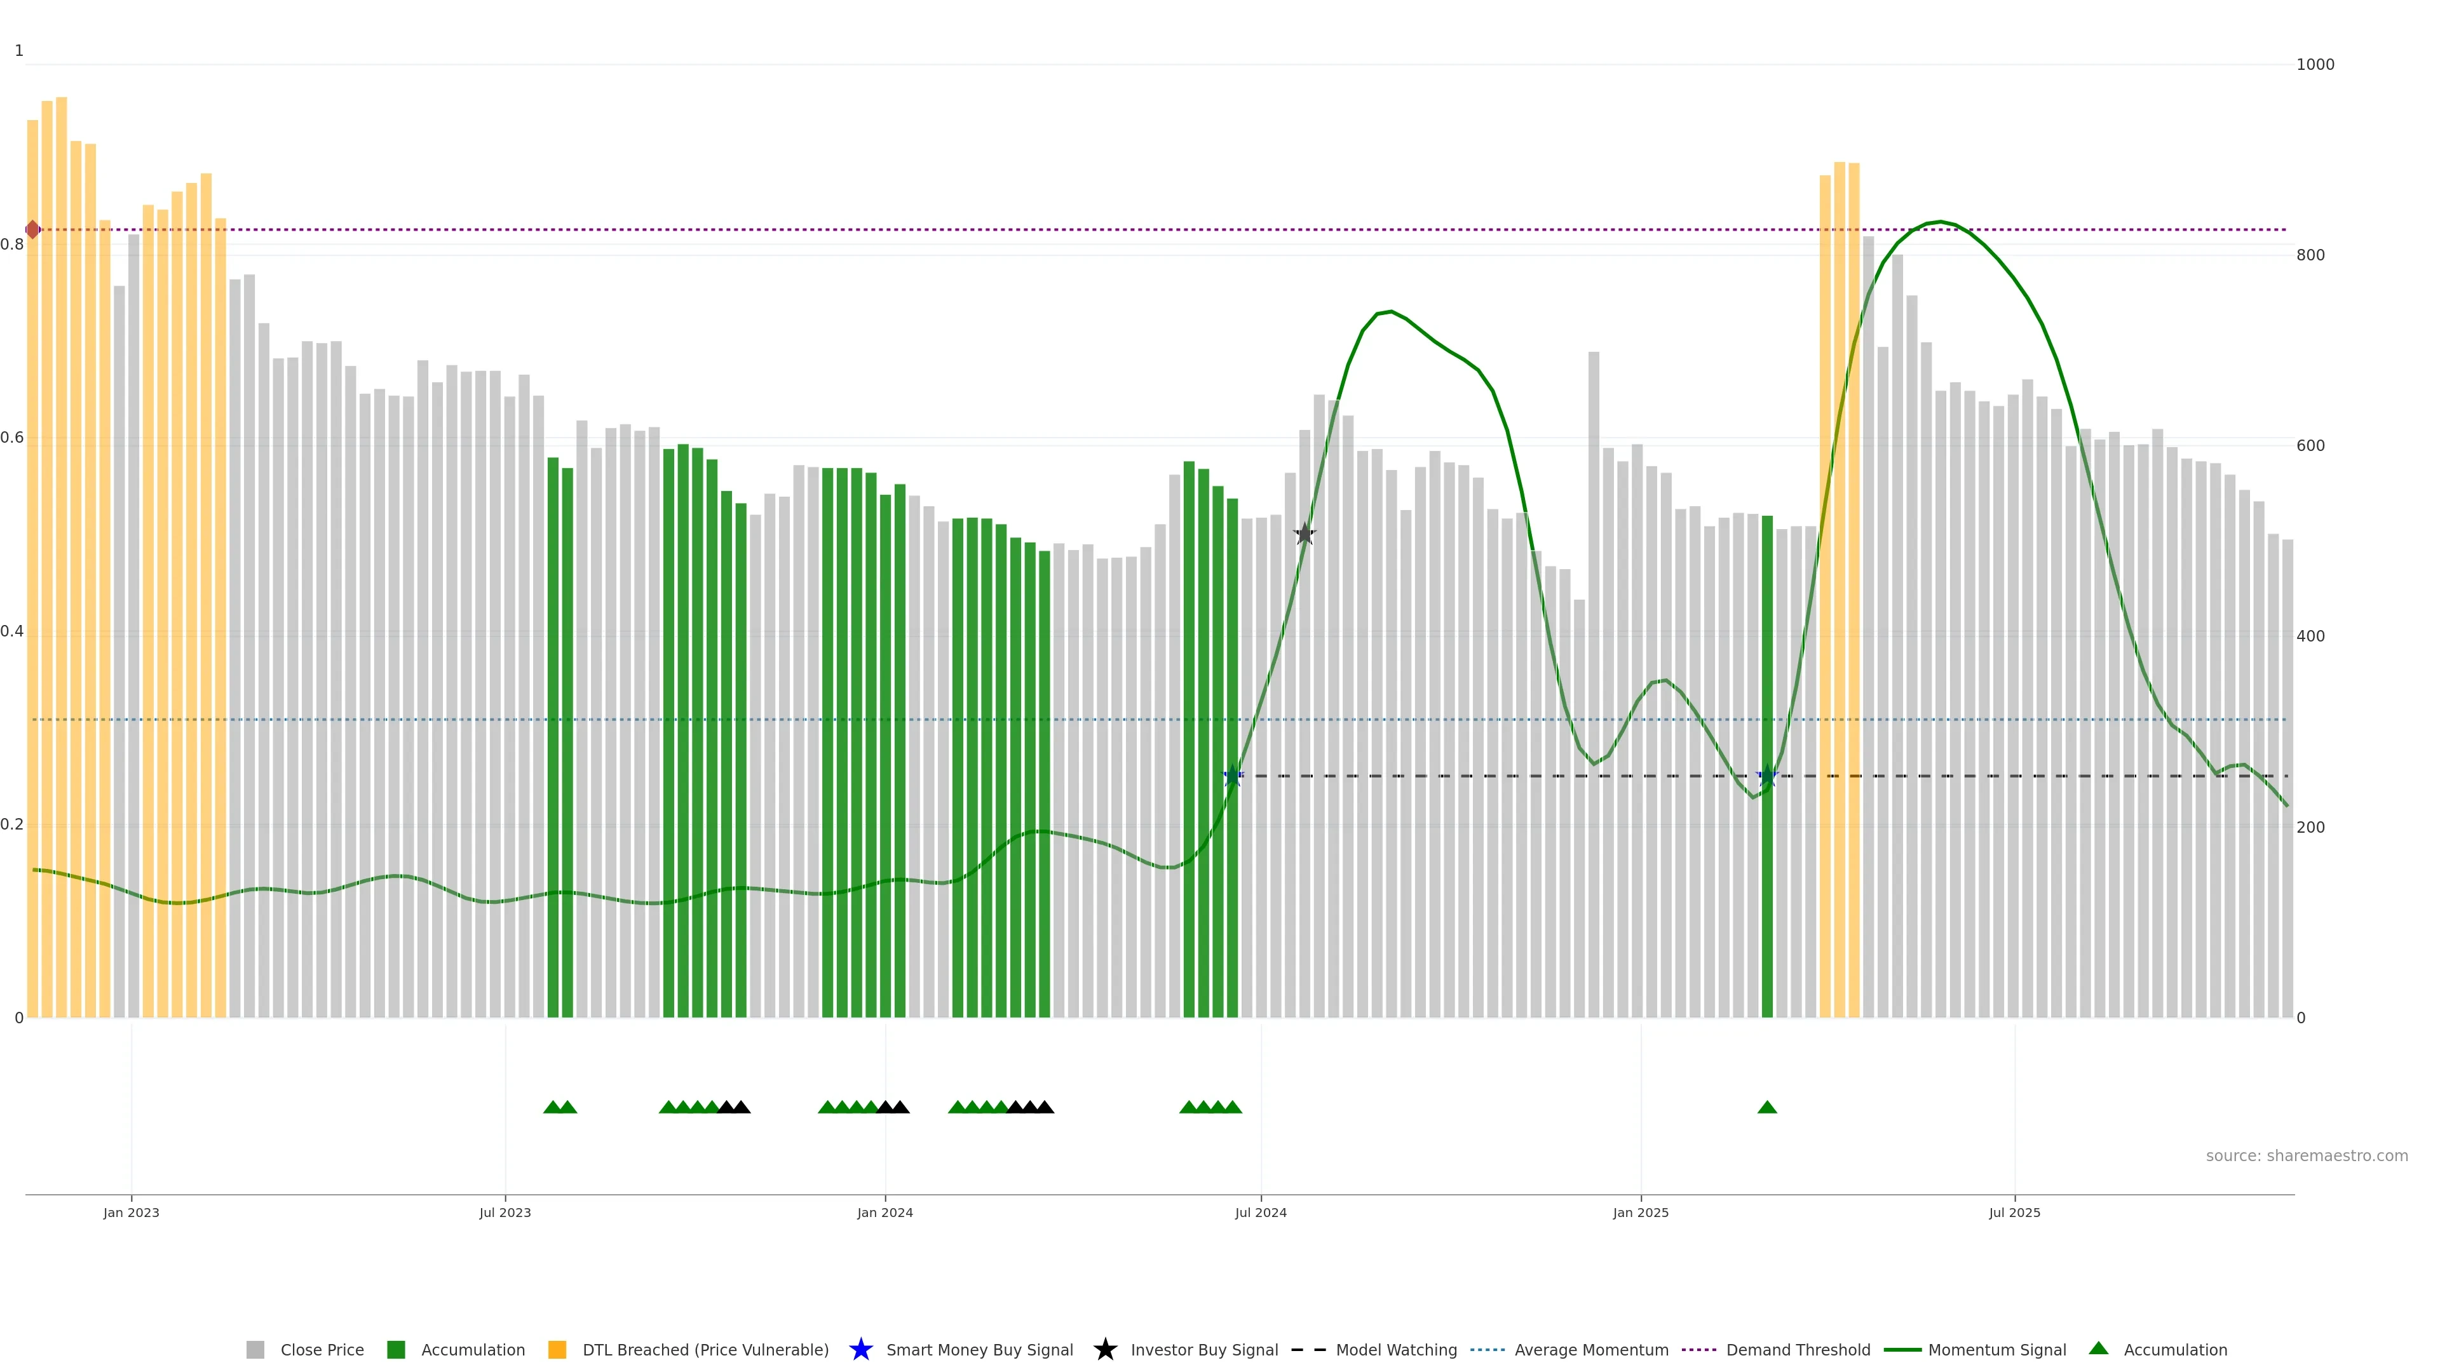2440x1372 pixels.
Task: Click the gray Close Price legend swatch
Action: point(255,1349)
